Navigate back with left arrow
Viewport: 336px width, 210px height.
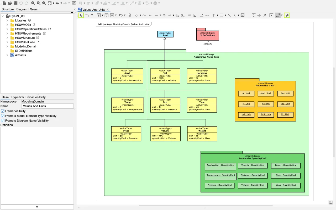point(57,3)
